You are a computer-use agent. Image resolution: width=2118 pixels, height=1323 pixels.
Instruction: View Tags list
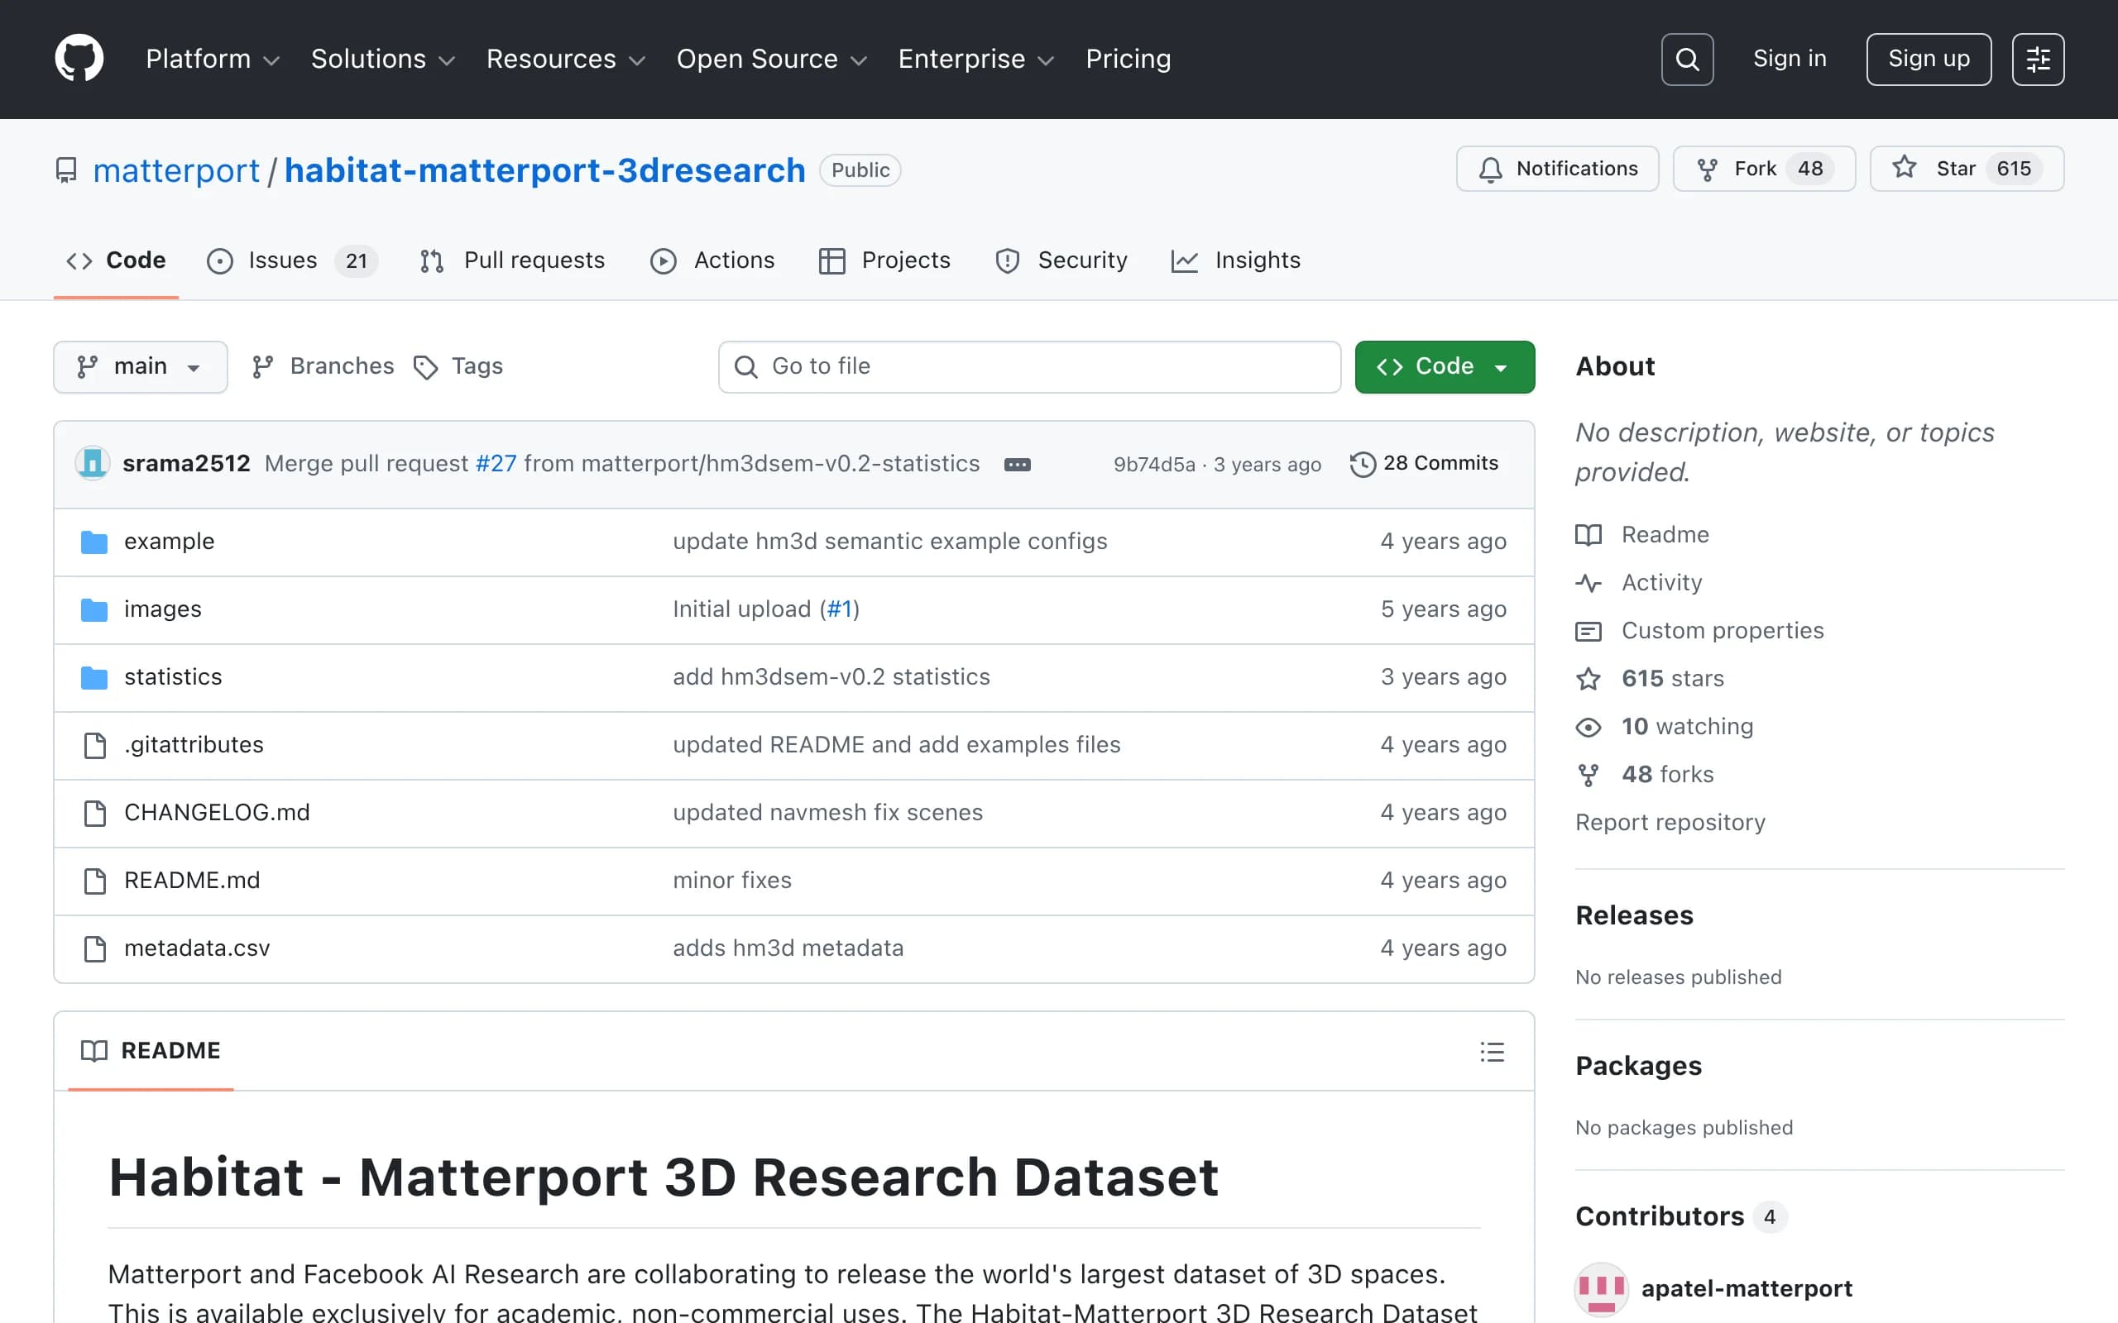point(458,366)
